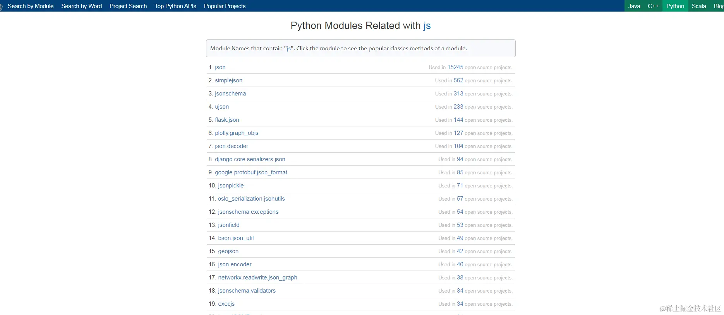Open the json module link
The width and height of the screenshot is (724, 315).
[x=220, y=67]
